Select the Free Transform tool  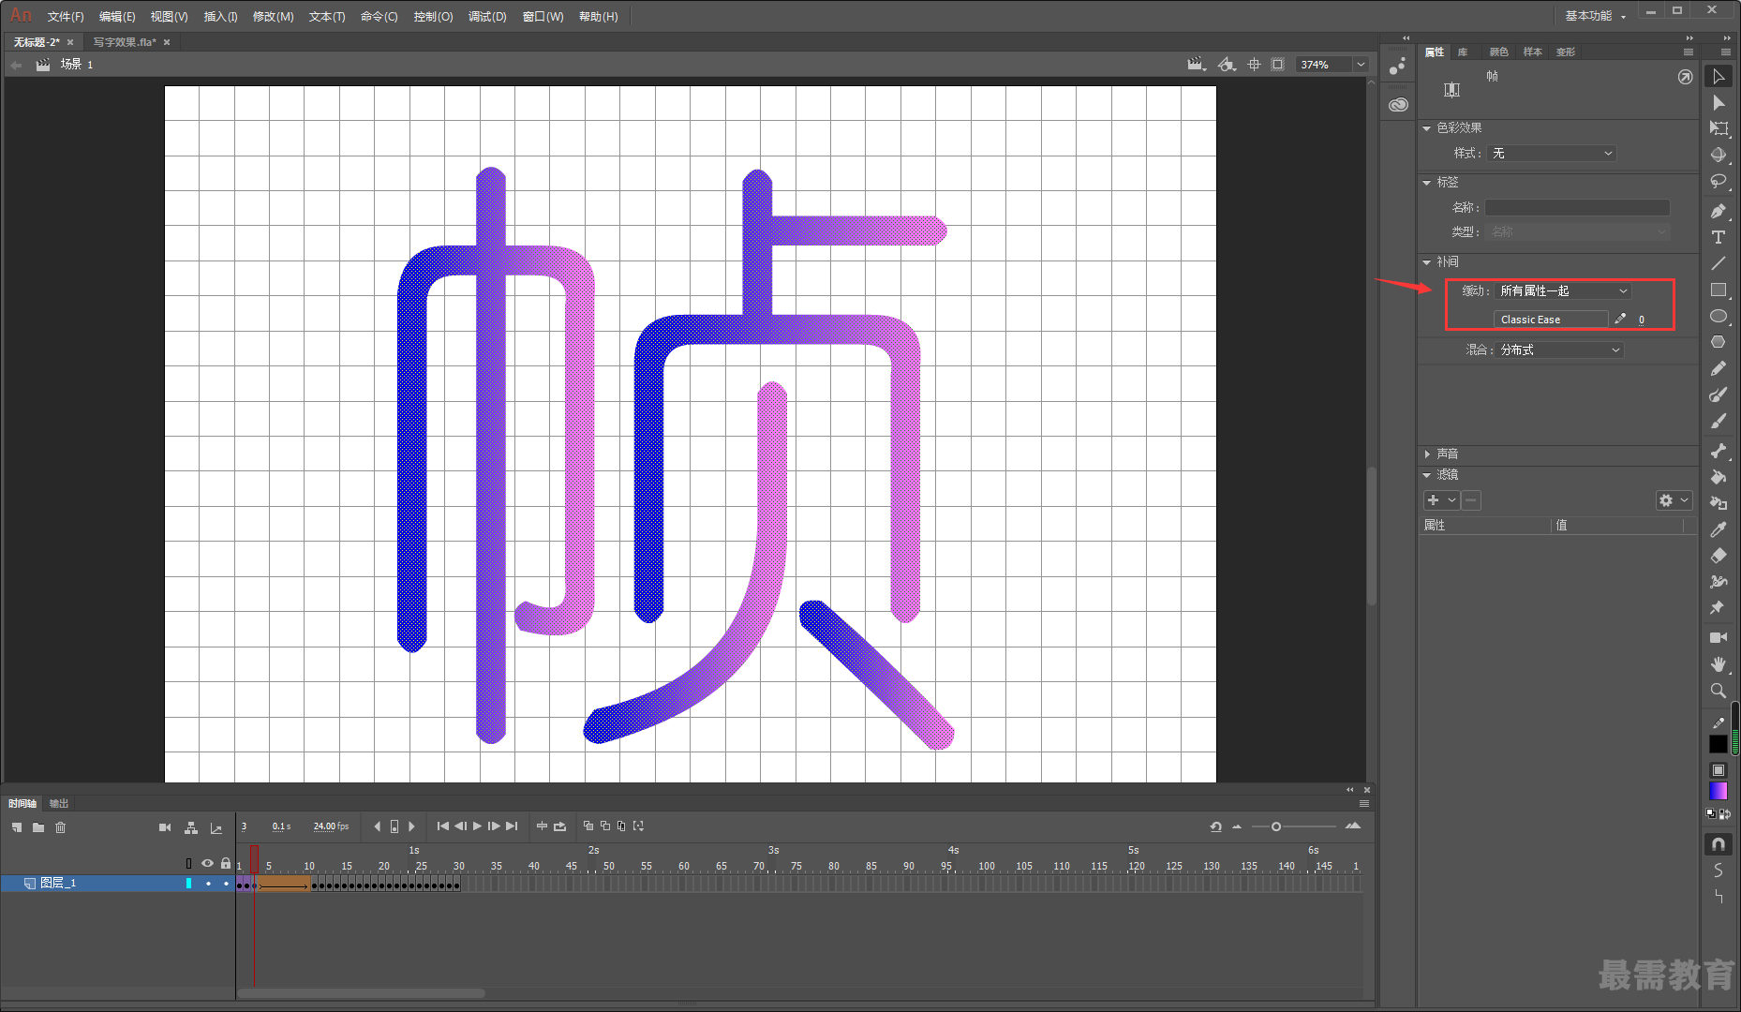point(1718,128)
